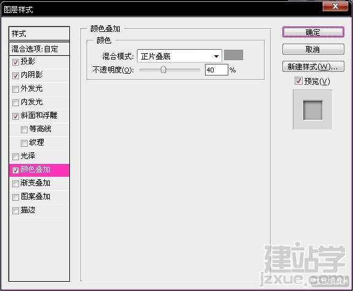Toggle the 斜面和浮雕 bevel checkbox
This screenshot has height=291, width=353.
click(15, 117)
